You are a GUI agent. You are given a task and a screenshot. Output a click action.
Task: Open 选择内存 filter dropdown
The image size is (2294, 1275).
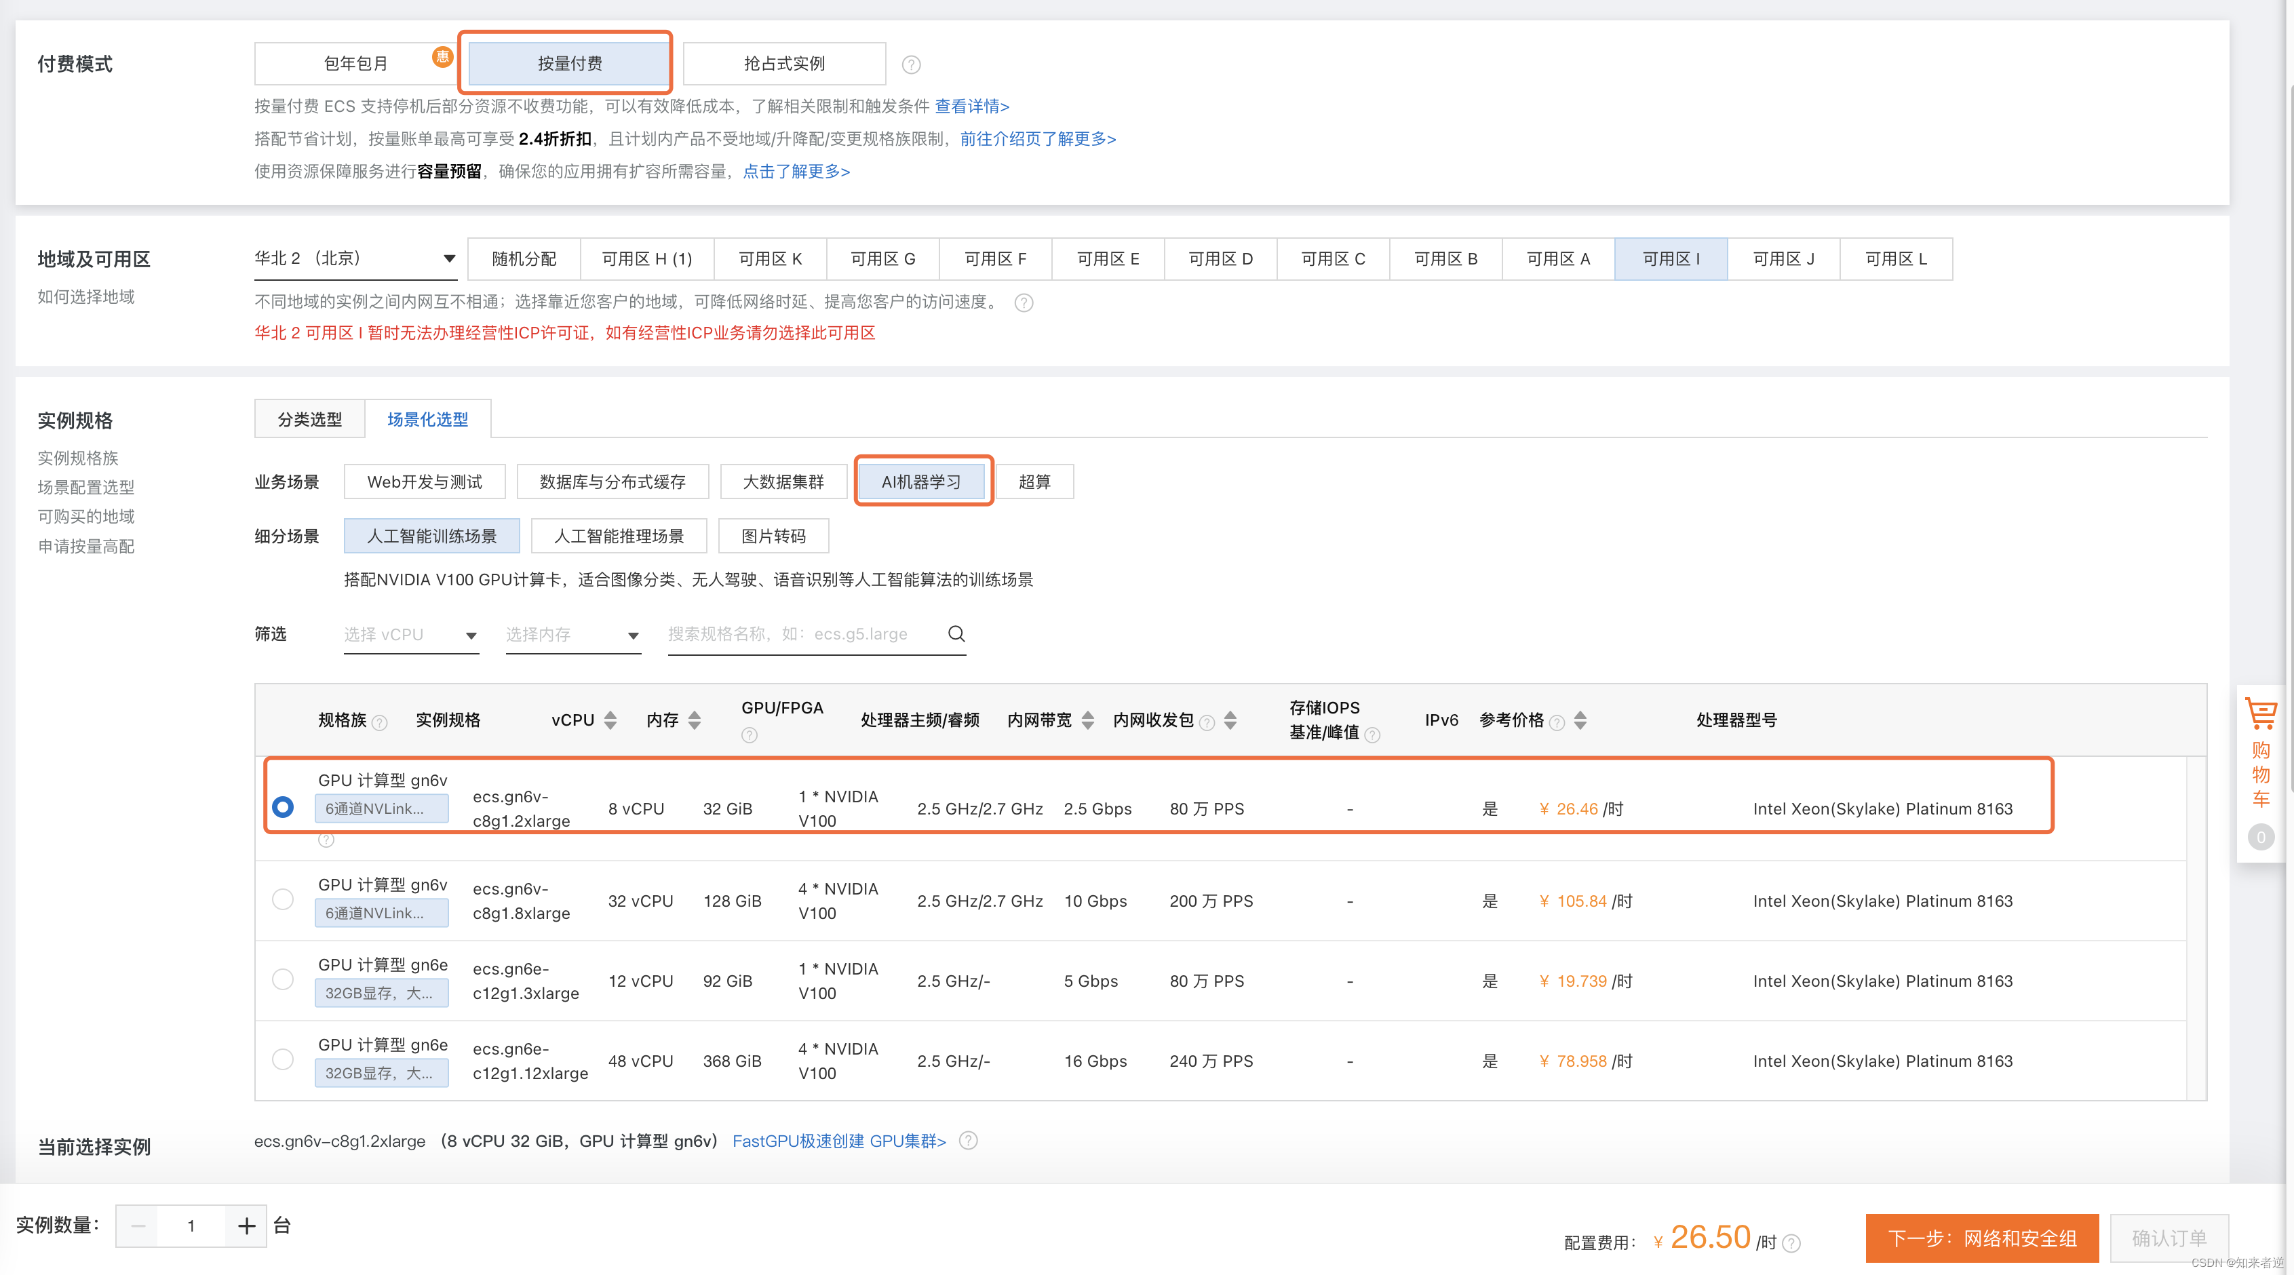point(572,635)
